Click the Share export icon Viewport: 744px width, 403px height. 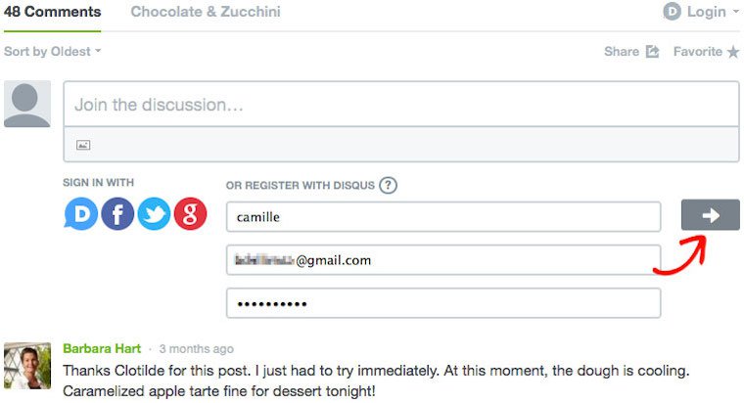tap(653, 51)
